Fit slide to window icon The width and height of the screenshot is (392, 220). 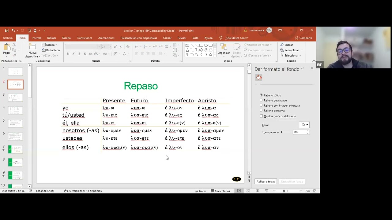click(315, 191)
